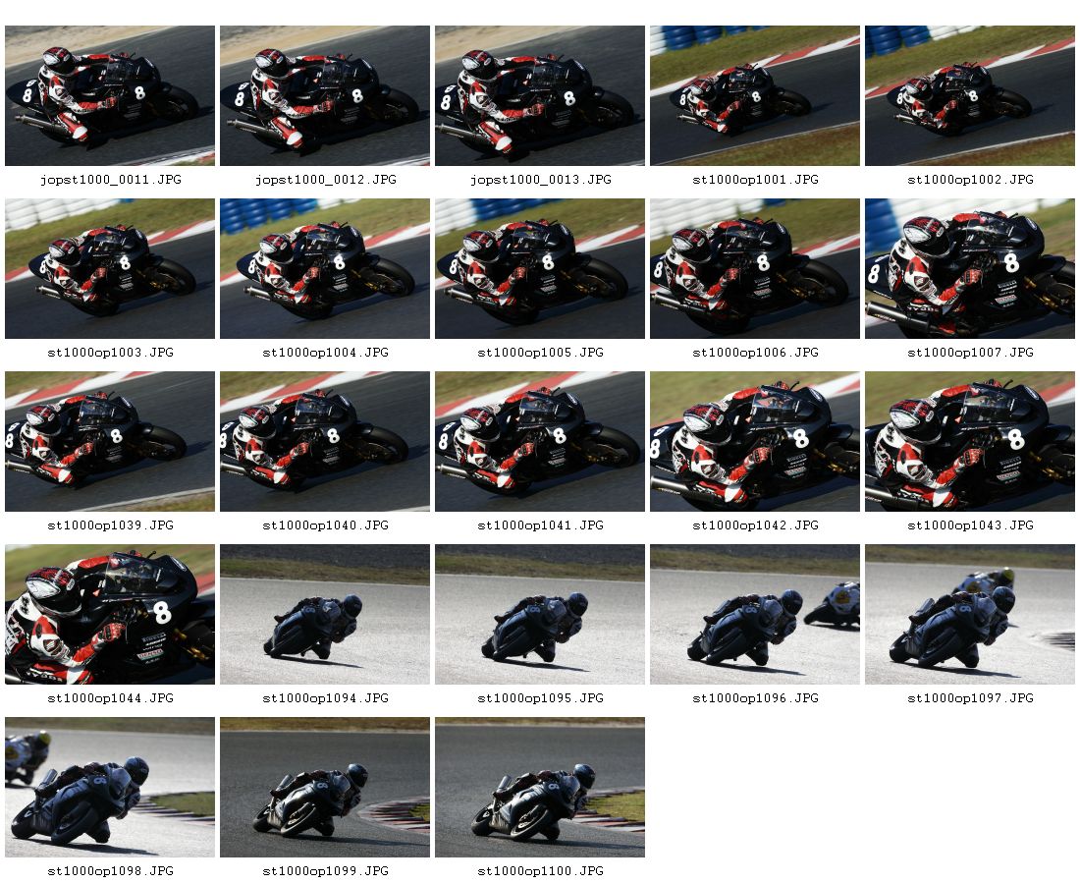Open the st1000op1044.JPG thumbnail
The height and width of the screenshot is (884, 1080).
110,615
